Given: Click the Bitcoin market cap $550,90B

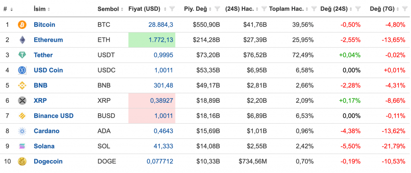Looking at the screenshot, I should (x=206, y=25).
